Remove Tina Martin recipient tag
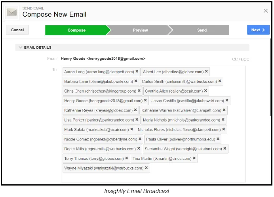Image resolution: width=274 pixels, height=197 pixels. pyautogui.click(x=194, y=158)
